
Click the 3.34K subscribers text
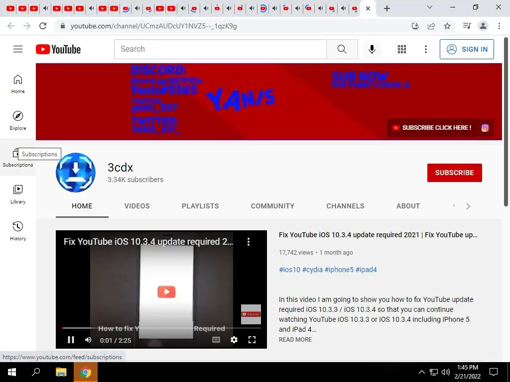[x=135, y=180]
